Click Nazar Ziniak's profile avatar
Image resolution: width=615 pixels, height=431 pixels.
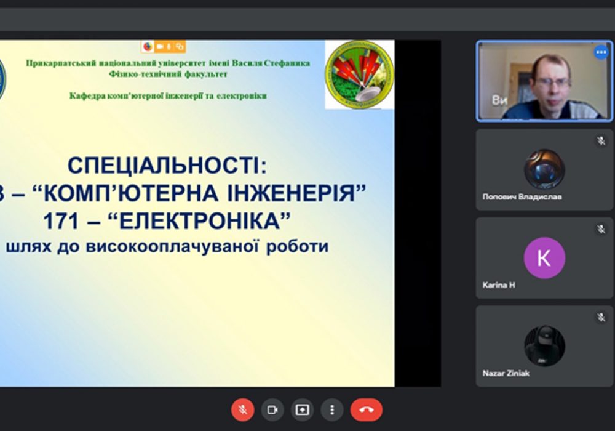544,346
